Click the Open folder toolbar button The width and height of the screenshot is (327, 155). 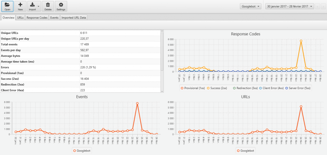tap(7, 6)
